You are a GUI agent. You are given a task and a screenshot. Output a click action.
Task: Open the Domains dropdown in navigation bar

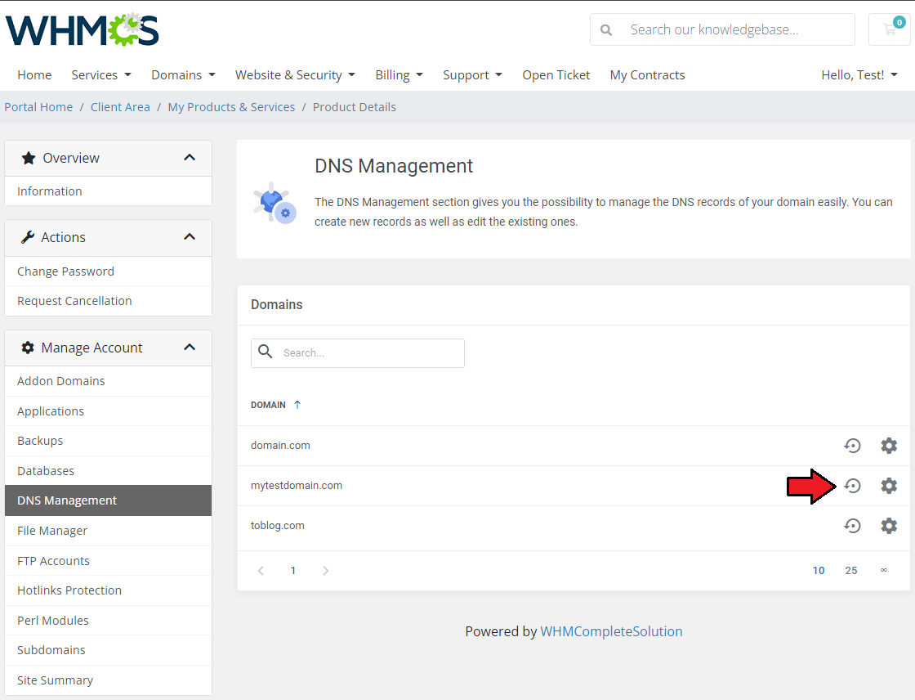coord(183,74)
